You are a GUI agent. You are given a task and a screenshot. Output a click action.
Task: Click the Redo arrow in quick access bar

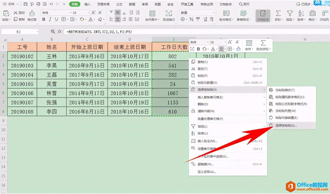pos(57,4)
